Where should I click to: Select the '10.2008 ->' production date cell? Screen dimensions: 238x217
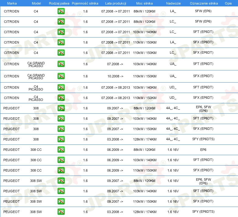115,76
